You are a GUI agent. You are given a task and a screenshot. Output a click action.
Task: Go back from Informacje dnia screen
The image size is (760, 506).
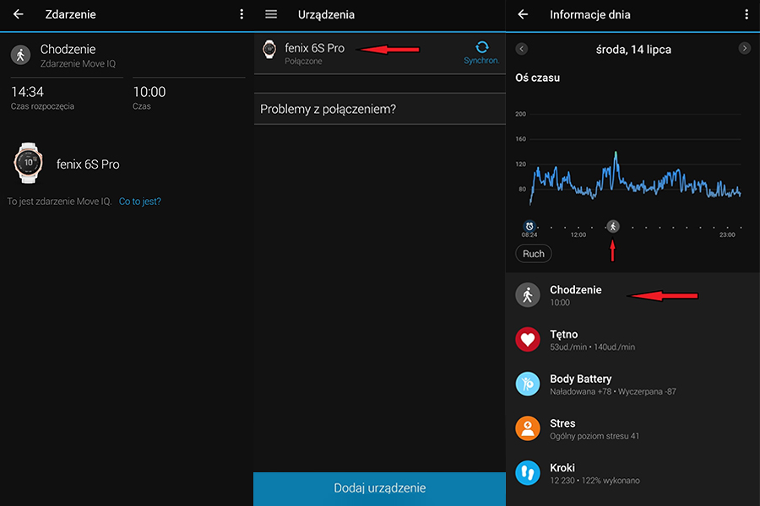tap(523, 14)
